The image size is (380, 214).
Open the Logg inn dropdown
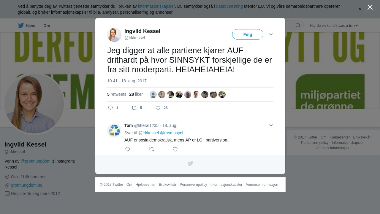pos(348,26)
